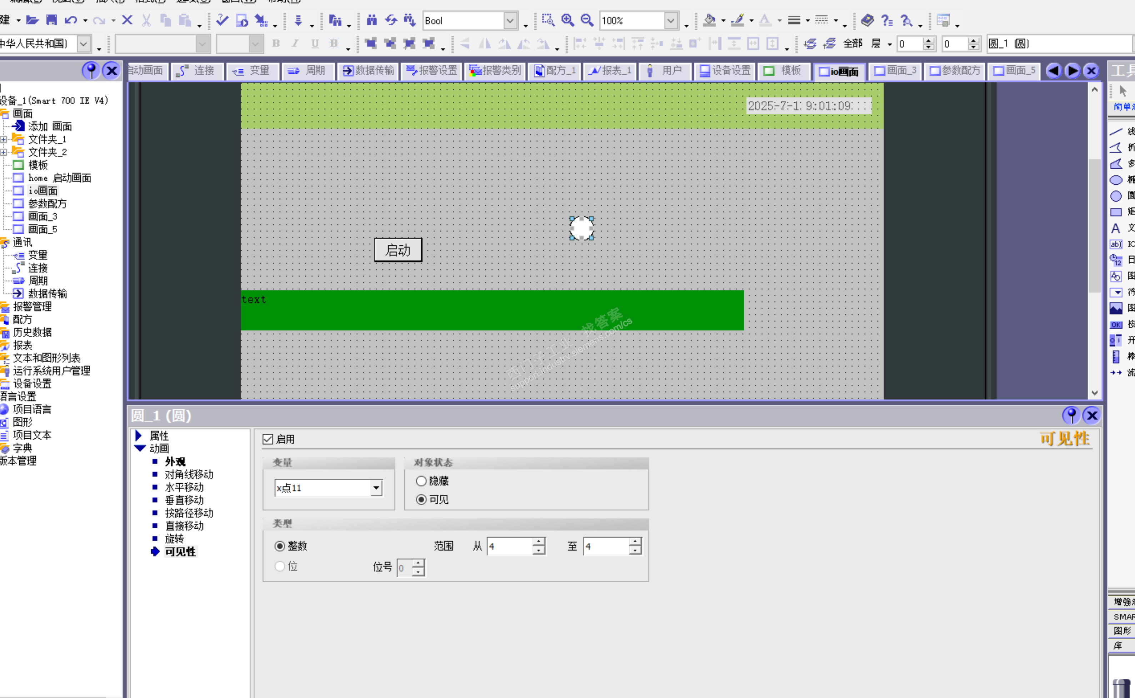This screenshot has width=1135, height=698.
Task: Click the save project icon
Action: [x=52, y=20]
